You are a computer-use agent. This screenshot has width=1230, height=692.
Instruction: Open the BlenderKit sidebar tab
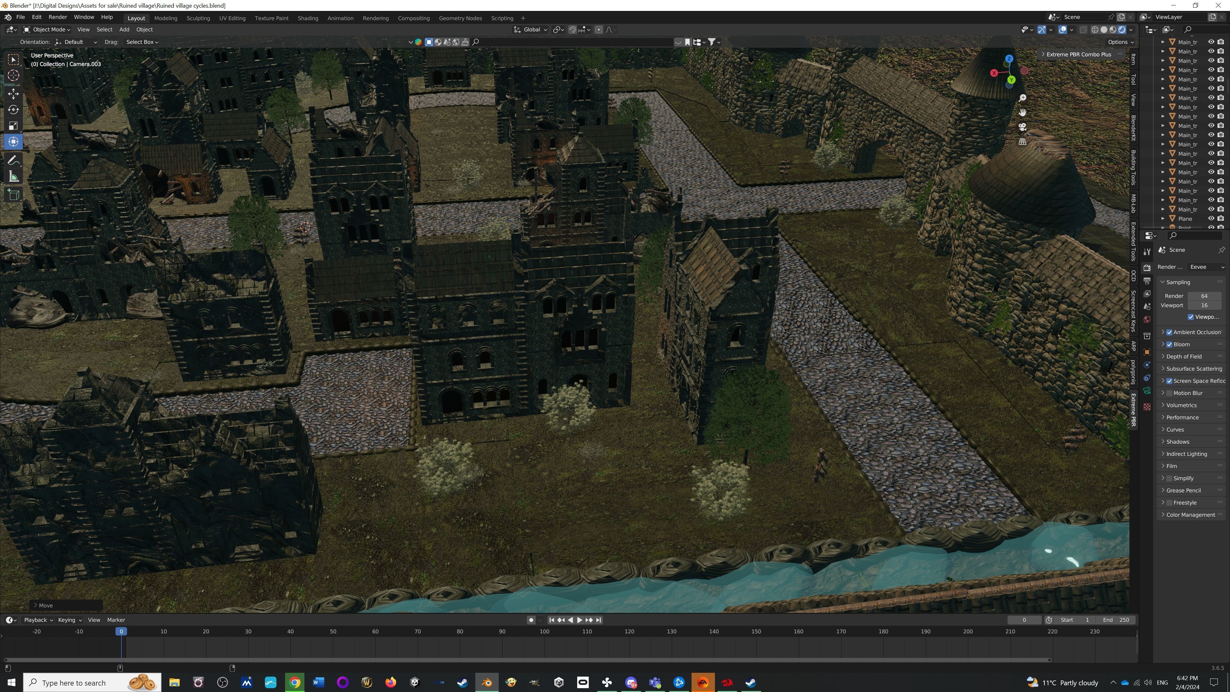[1133, 128]
